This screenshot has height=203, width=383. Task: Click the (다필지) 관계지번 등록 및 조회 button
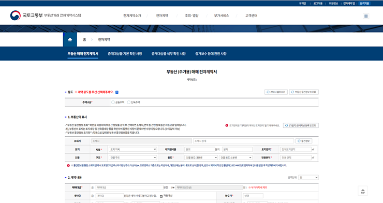click(301, 125)
